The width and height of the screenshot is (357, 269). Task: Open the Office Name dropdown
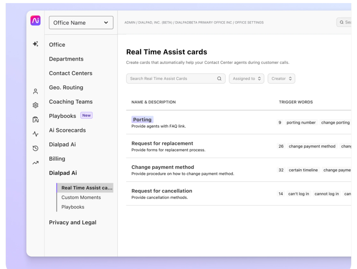[x=81, y=23]
